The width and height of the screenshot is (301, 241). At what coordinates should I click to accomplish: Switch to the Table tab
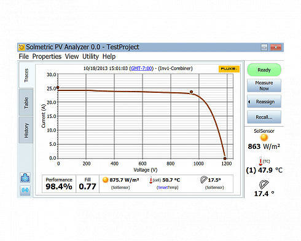click(x=26, y=103)
